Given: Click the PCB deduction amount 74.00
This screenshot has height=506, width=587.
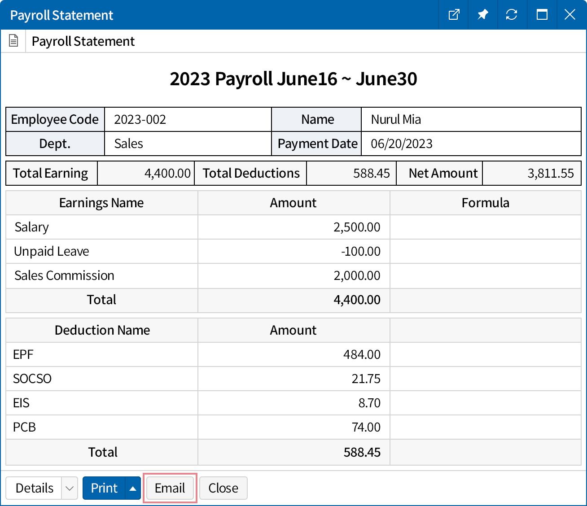Looking at the screenshot, I should 366,427.
